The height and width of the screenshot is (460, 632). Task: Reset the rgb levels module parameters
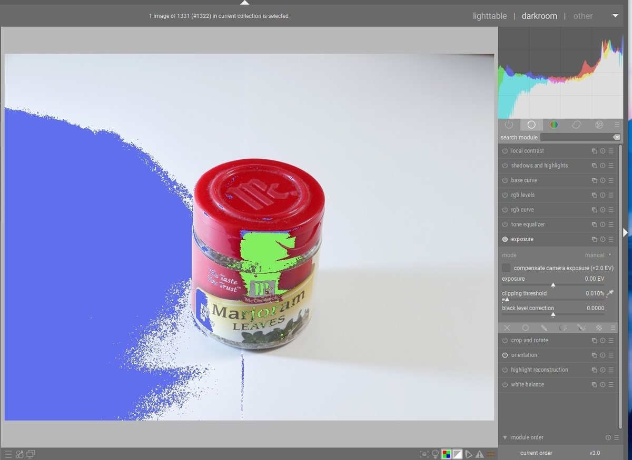[603, 195]
